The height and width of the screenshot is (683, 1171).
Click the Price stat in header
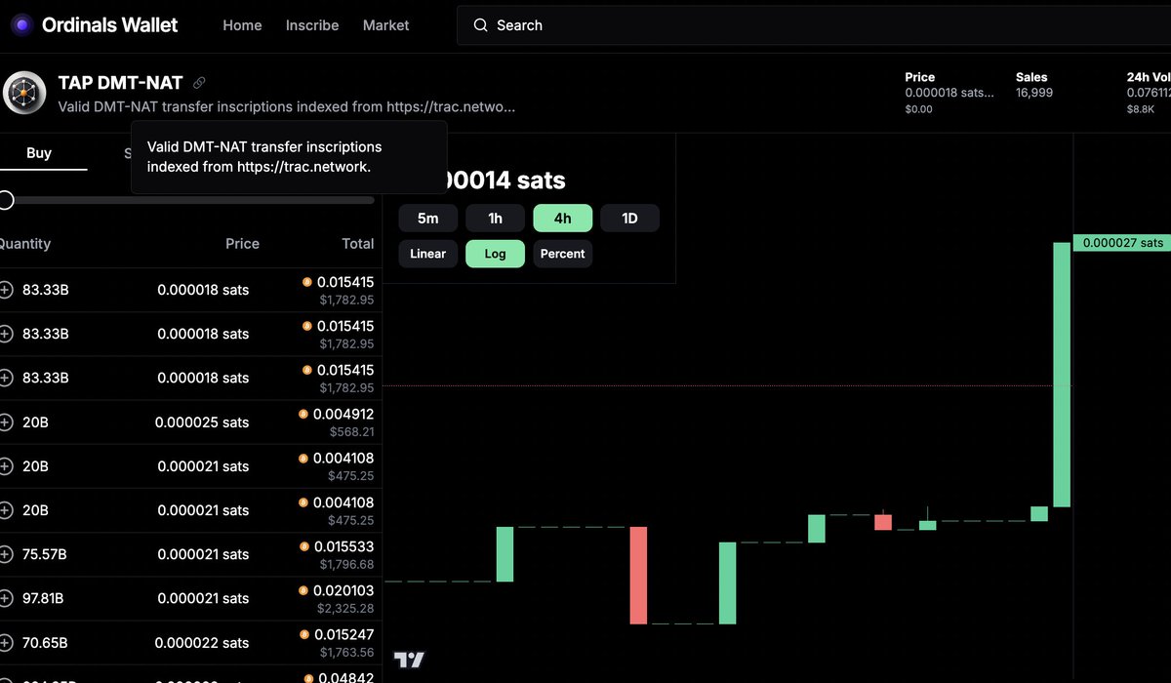[x=949, y=93]
